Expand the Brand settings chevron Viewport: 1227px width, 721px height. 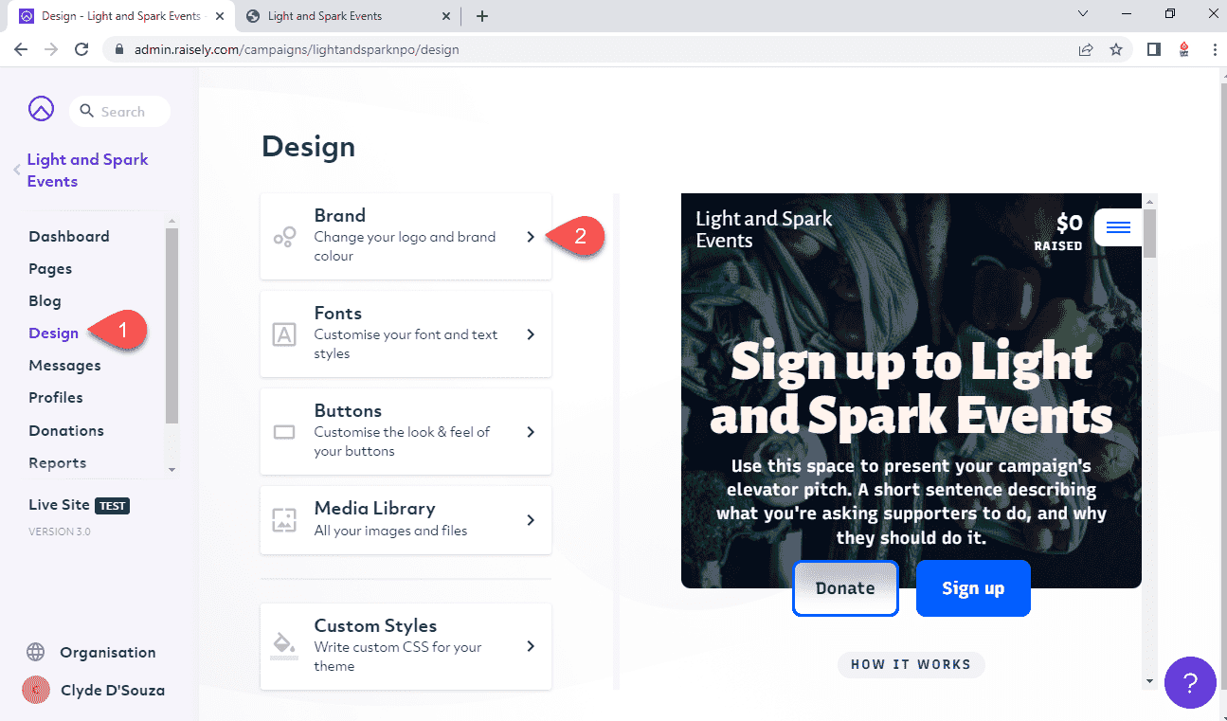(531, 237)
